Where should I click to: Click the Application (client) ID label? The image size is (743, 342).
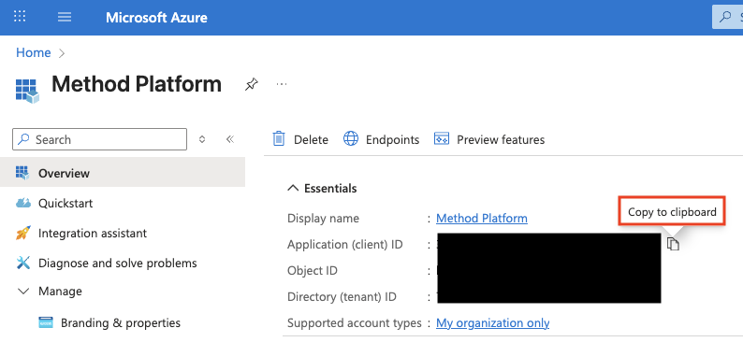[x=345, y=245]
